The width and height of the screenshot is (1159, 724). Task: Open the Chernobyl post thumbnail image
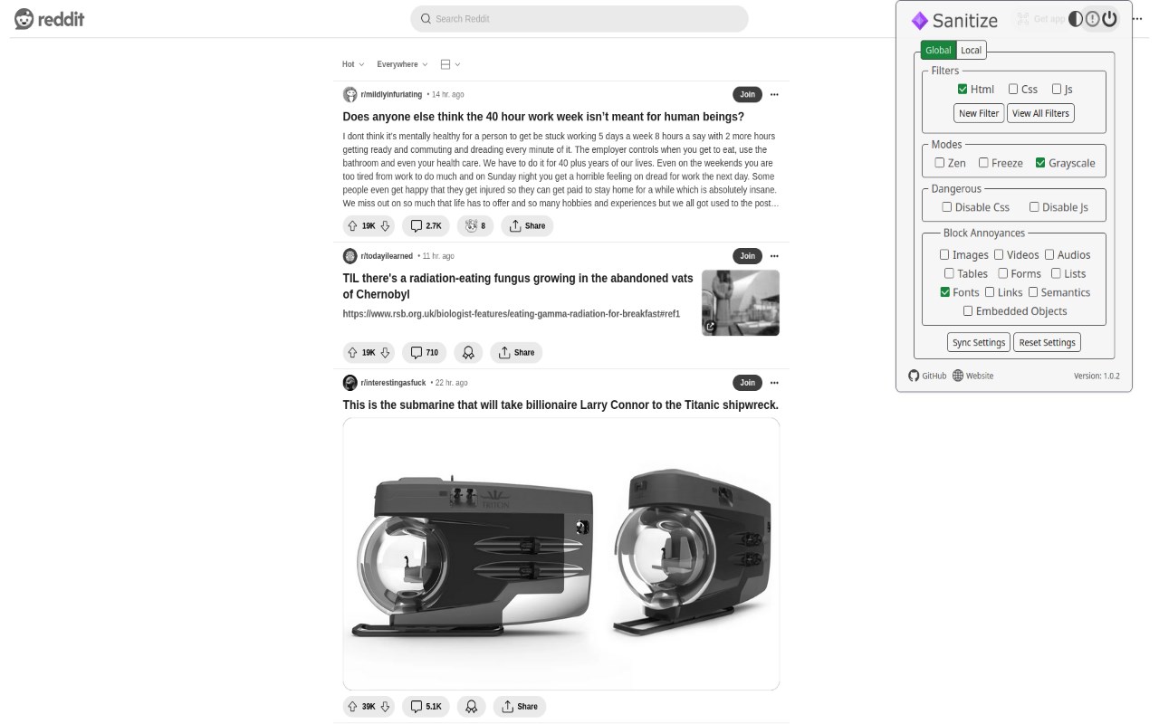click(741, 302)
